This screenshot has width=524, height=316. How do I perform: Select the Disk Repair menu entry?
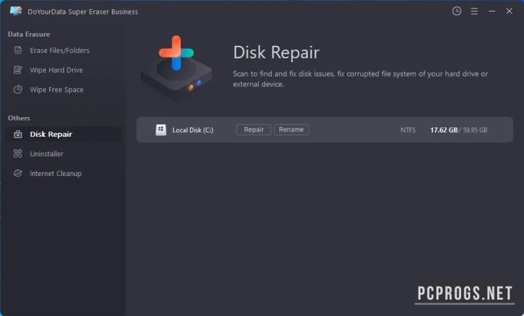[63, 134]
